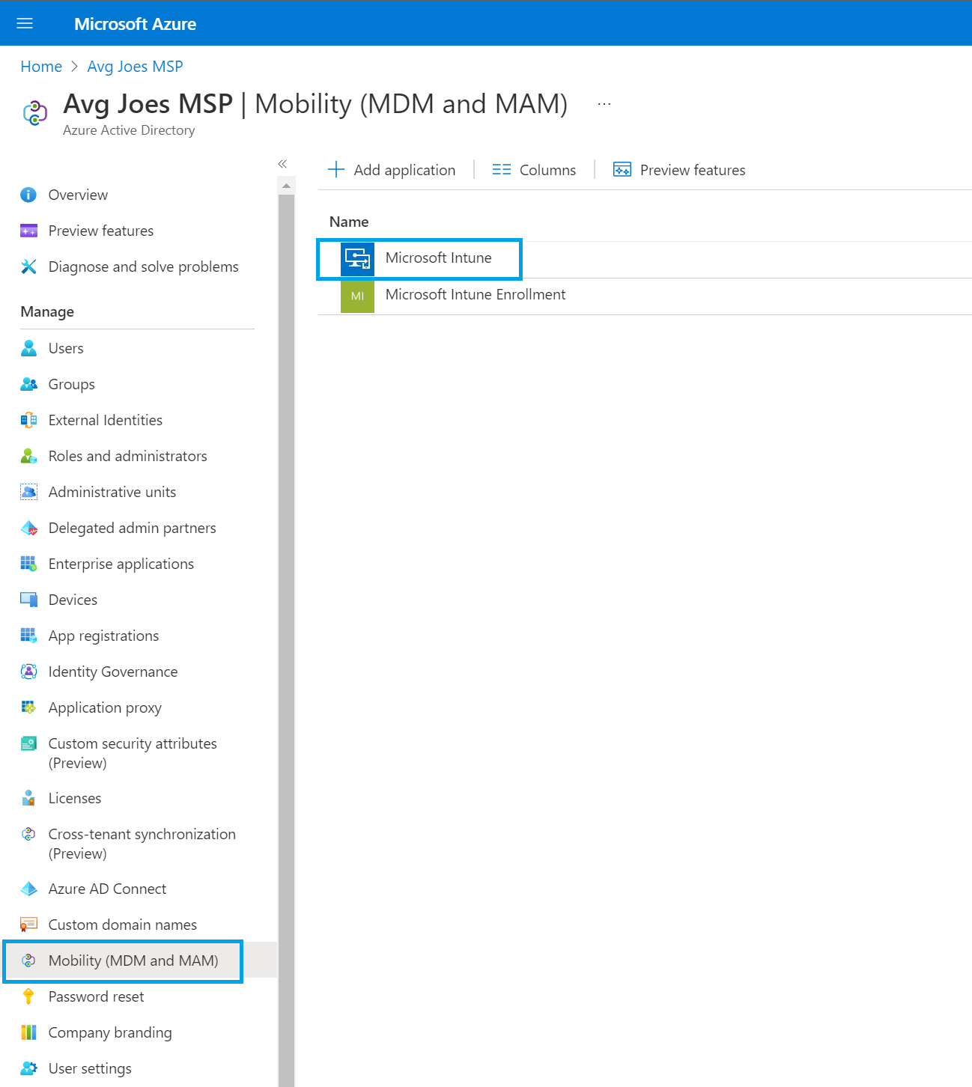
Task: Open App registrations
Action: 103,635
